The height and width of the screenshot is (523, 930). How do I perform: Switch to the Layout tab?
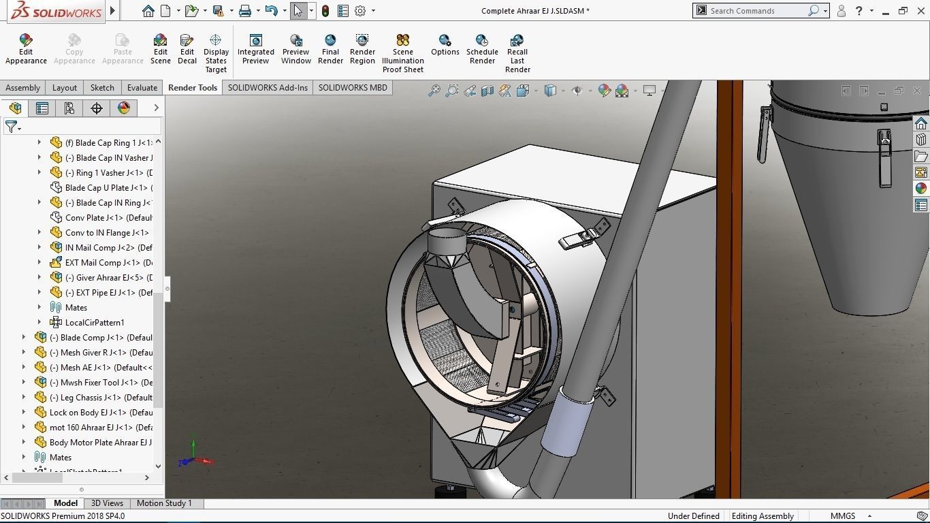pos(65,88)
